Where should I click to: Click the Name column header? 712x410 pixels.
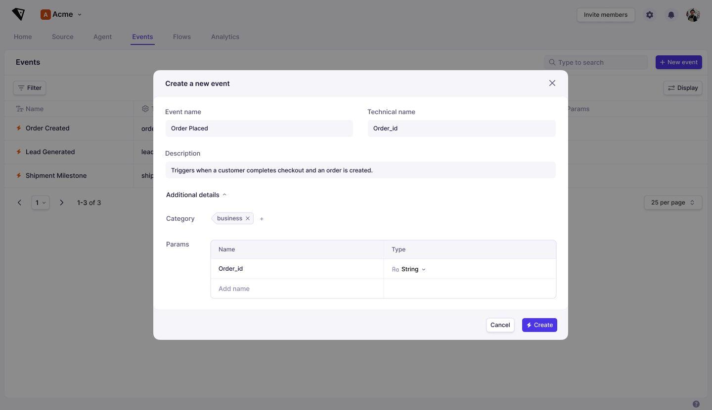[x=30, y=109]
